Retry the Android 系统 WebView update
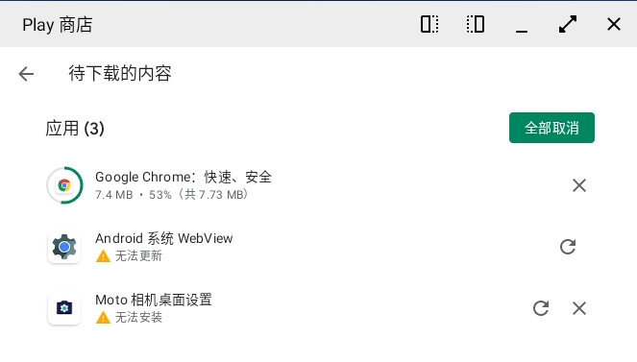The height and width of the screenshot is (362, 637). (568, 247)
